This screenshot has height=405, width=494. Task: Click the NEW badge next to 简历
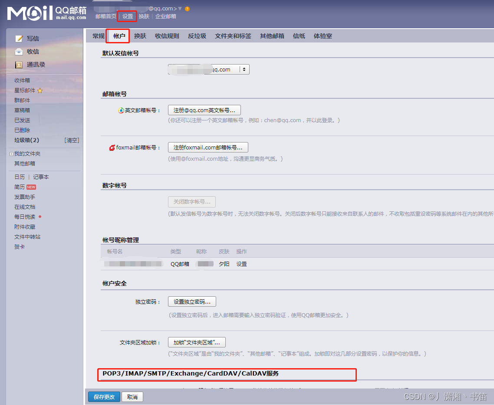[x=31, y=187]
